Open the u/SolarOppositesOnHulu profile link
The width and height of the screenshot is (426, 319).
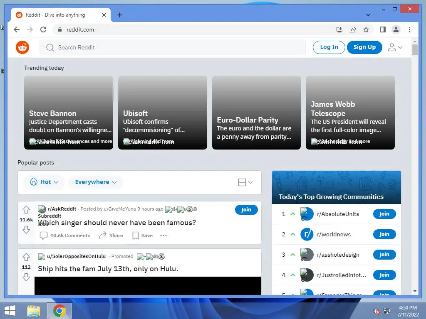(77, 256)
